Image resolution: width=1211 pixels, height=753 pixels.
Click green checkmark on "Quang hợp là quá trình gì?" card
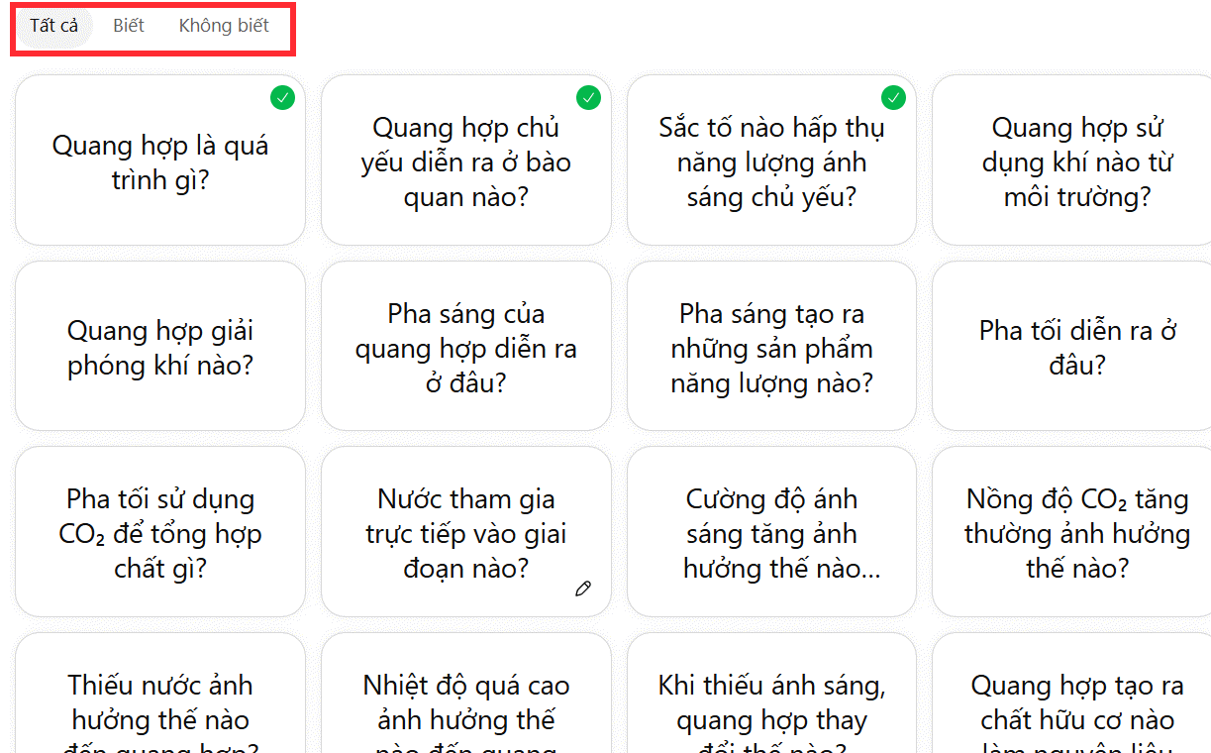tap(282, 97)
